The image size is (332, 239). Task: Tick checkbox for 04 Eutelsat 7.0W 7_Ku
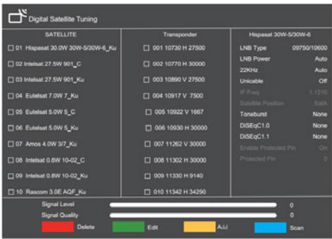tap(10, 96)
